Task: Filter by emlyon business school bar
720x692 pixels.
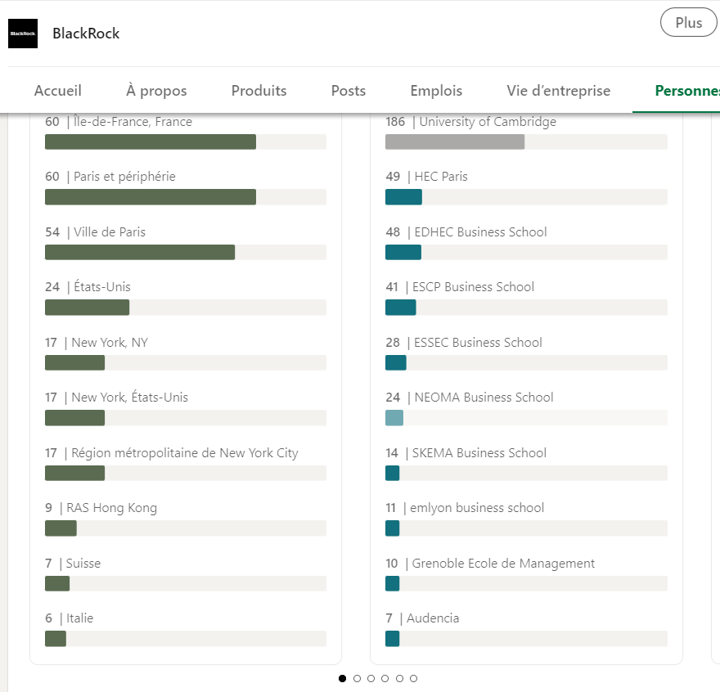Action: 526,528
